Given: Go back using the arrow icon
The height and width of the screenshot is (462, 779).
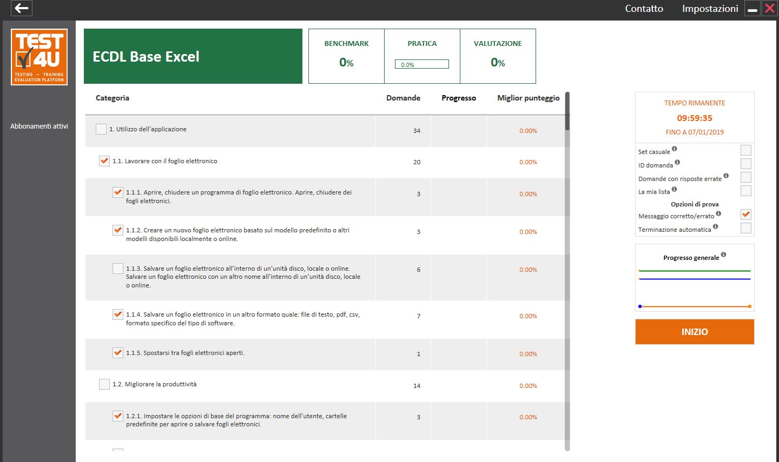Looking at the screenshot, I should (22, 8).
